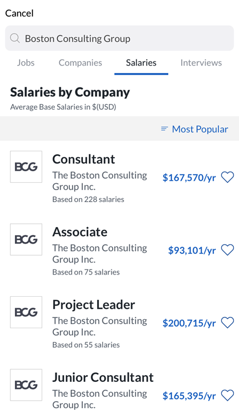Select BCG logo beside Project Leader
This screenshot has width=239, height=411.
pyautogui.click(x=26, y=312)
